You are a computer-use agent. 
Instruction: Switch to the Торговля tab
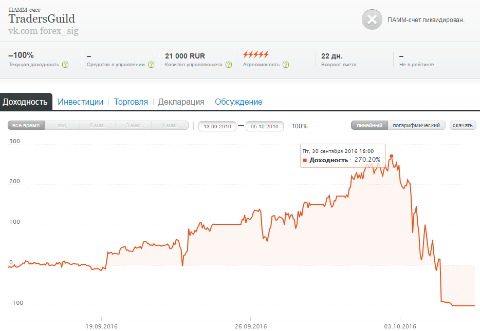coord(131,102)
